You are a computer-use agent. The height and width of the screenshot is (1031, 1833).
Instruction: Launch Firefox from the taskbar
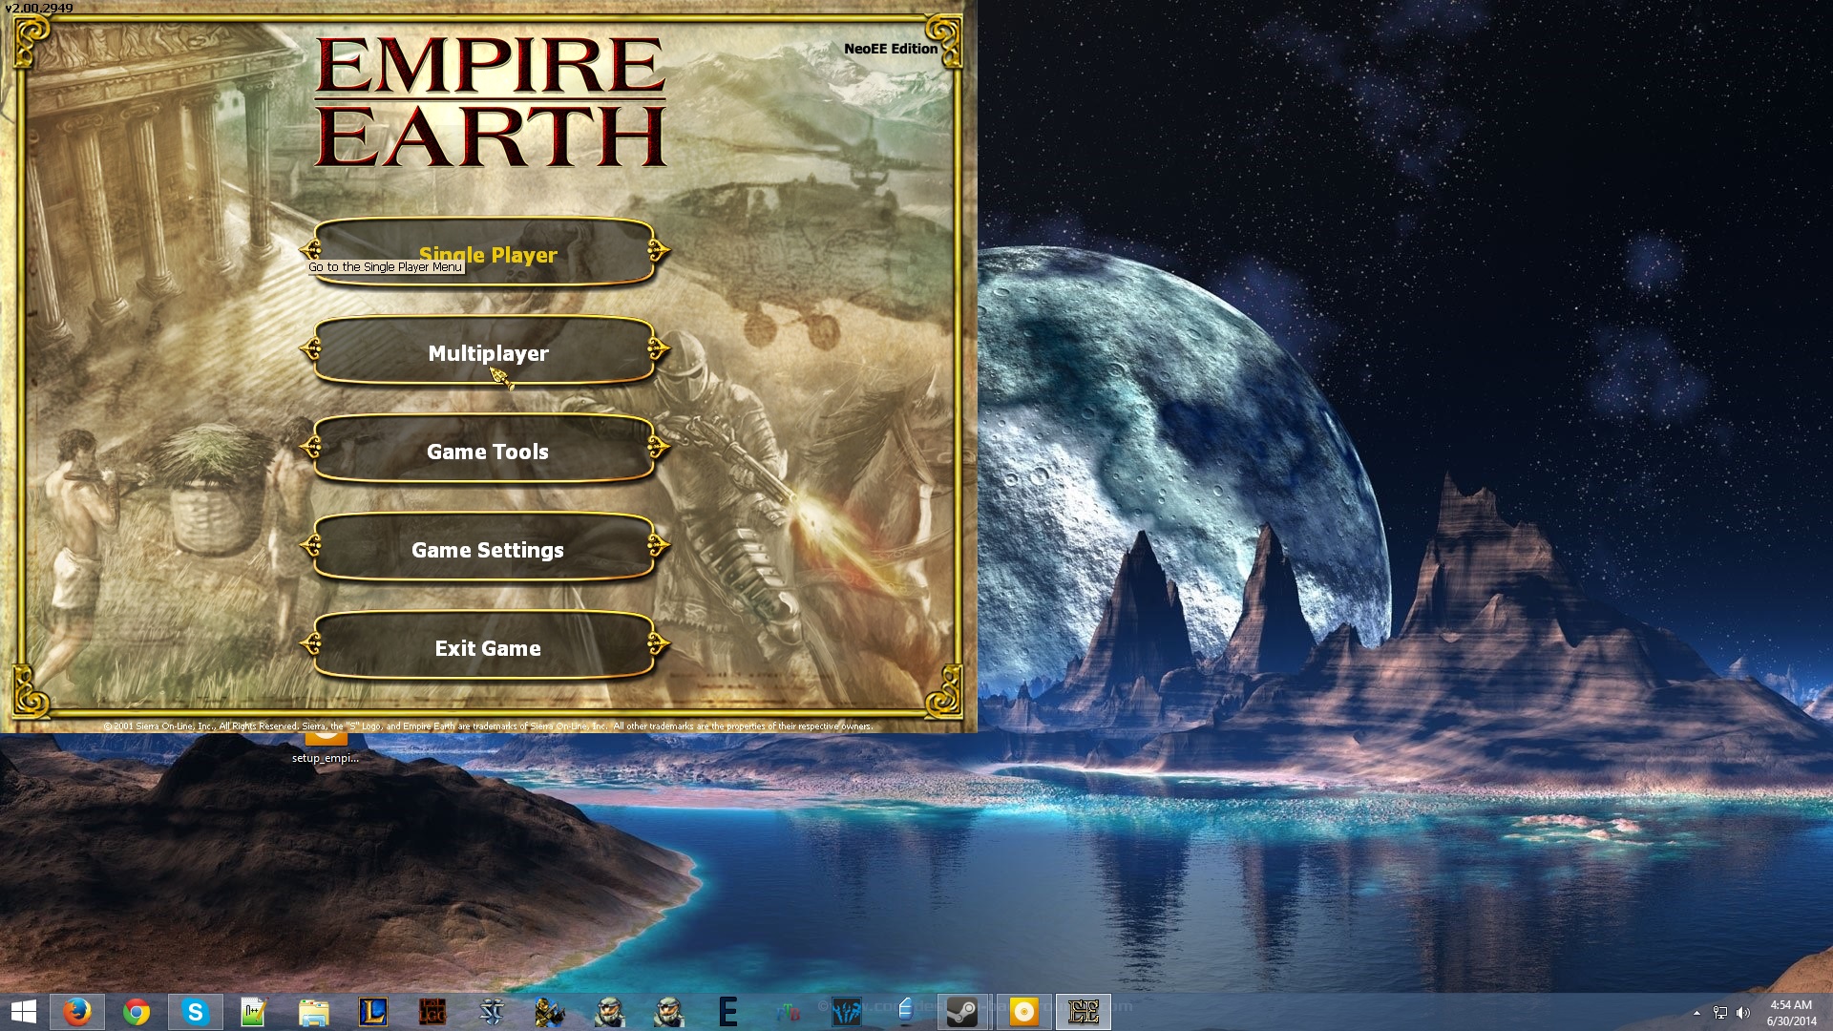click(77, 1012)
